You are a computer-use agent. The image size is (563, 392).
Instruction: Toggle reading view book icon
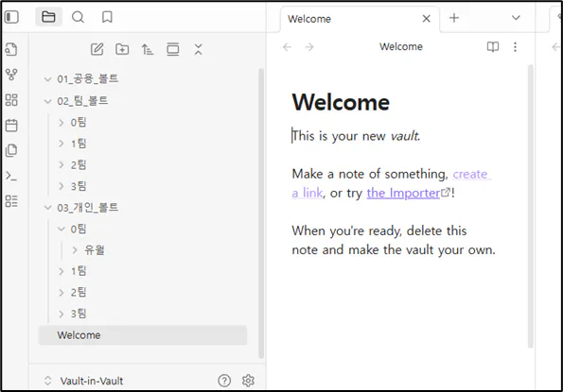(493, 46)
